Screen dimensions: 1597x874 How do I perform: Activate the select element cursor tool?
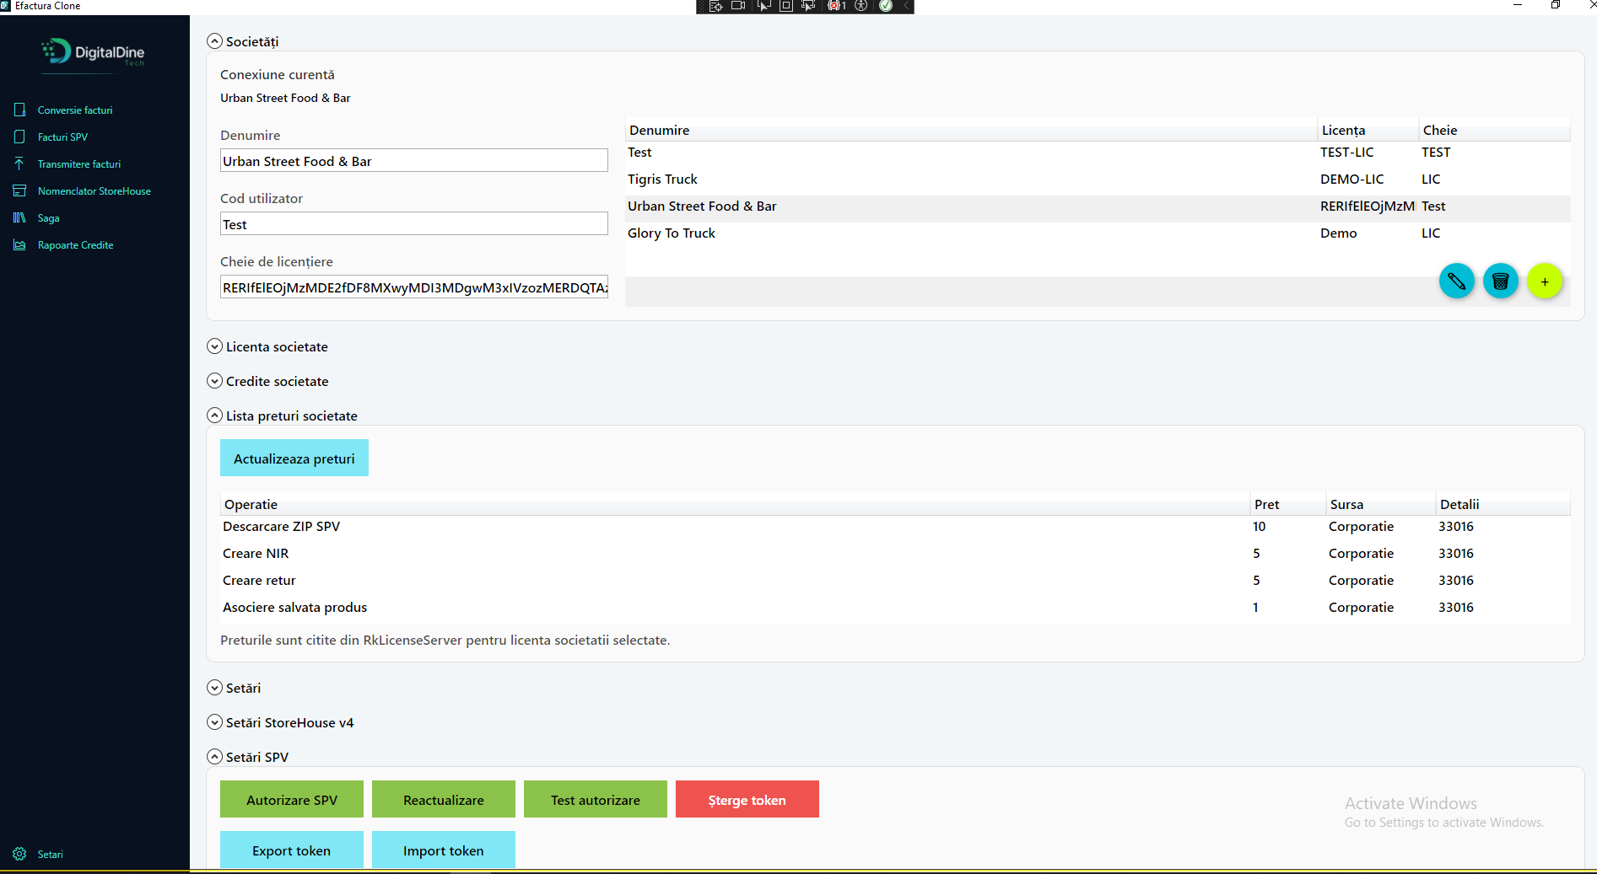pyautogui.click(x=763, y=6)
